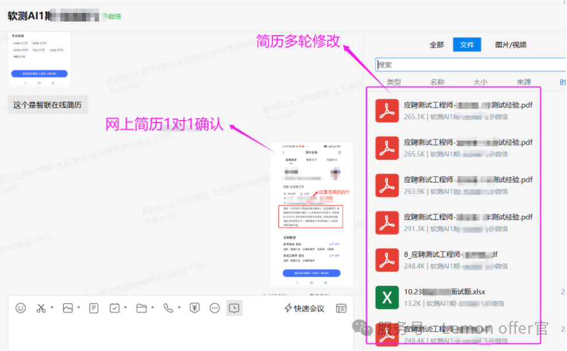
Task: Click the scissors screenshot tool
Action: [x=41, y=308]
